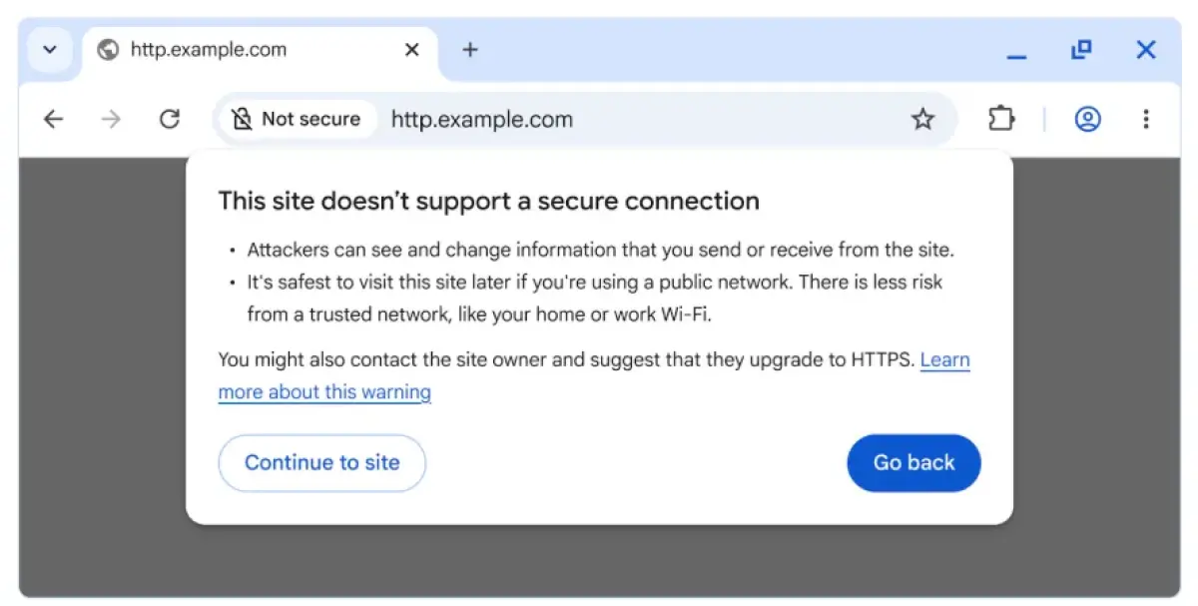Select the Not secure label text
This screenshot has width=1198, height=606.
[x=310, y=119]
